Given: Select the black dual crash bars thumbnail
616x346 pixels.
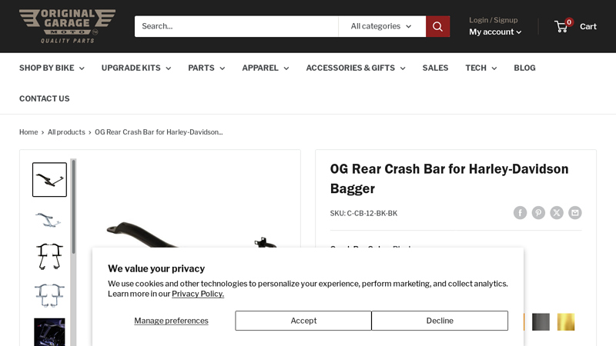Looking at the screenshot, I should click(x=49, y=257).
